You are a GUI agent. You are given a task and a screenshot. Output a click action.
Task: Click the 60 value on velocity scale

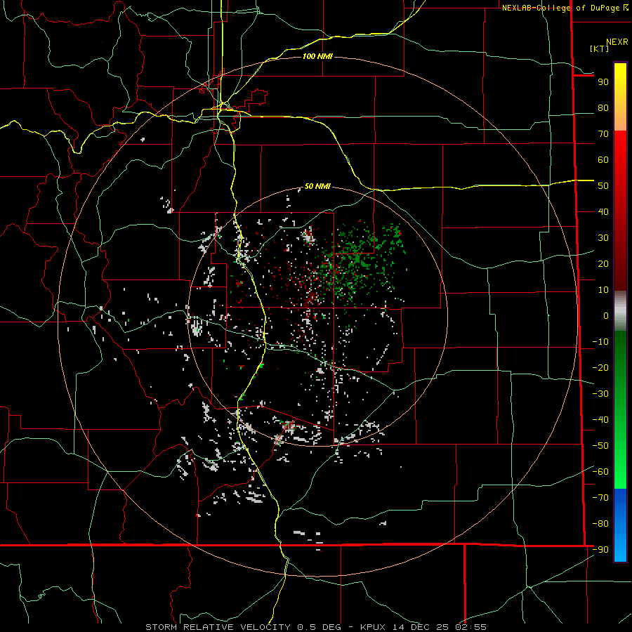[x=603, y=160]
